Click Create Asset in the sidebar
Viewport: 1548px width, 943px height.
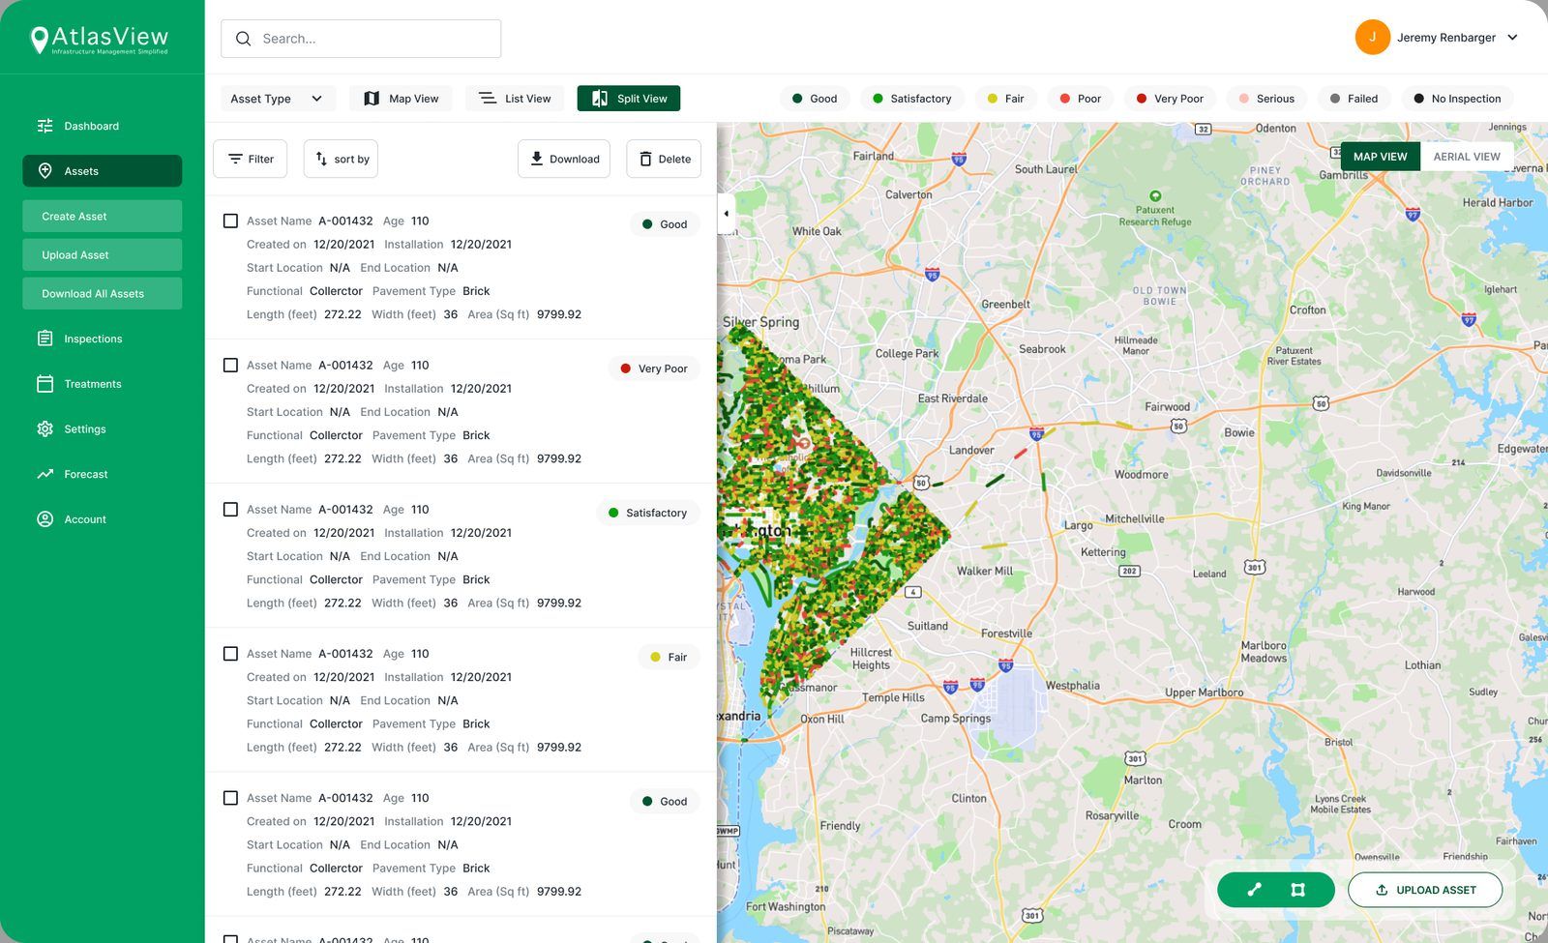pyautogui.click(x=102, y=216)
